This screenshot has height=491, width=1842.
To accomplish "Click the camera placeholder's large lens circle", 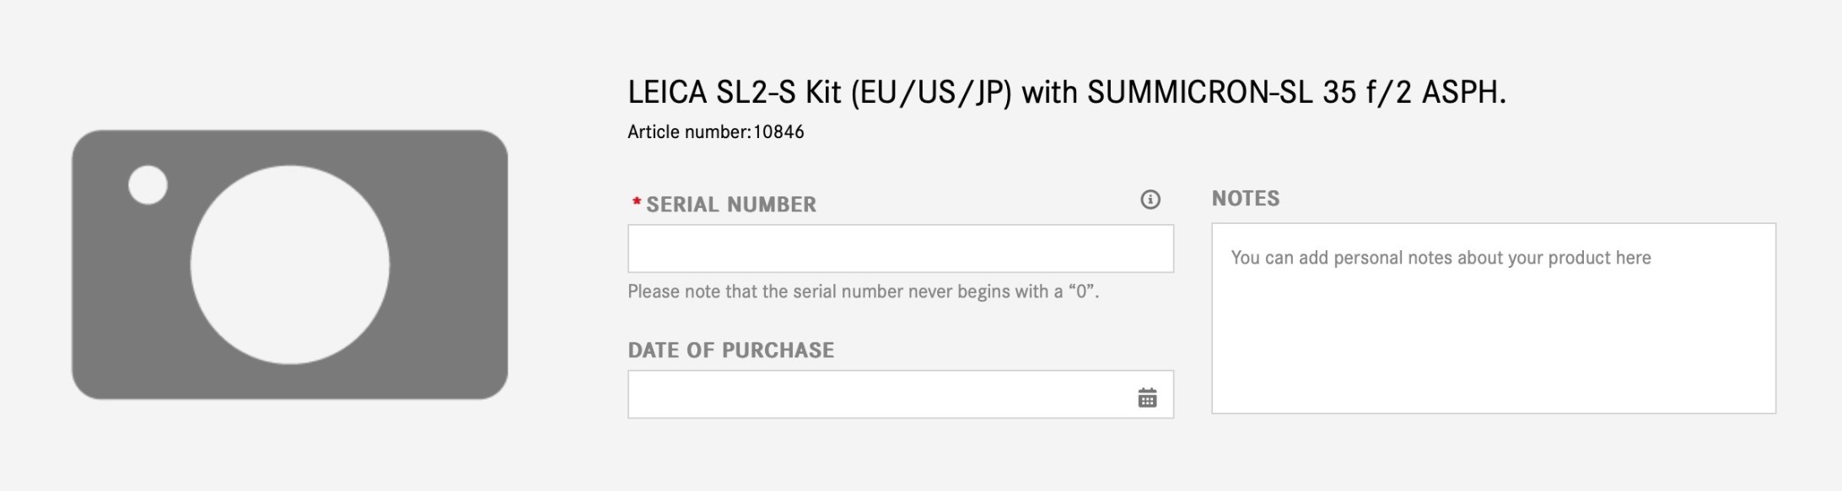I will pos(289,264).
